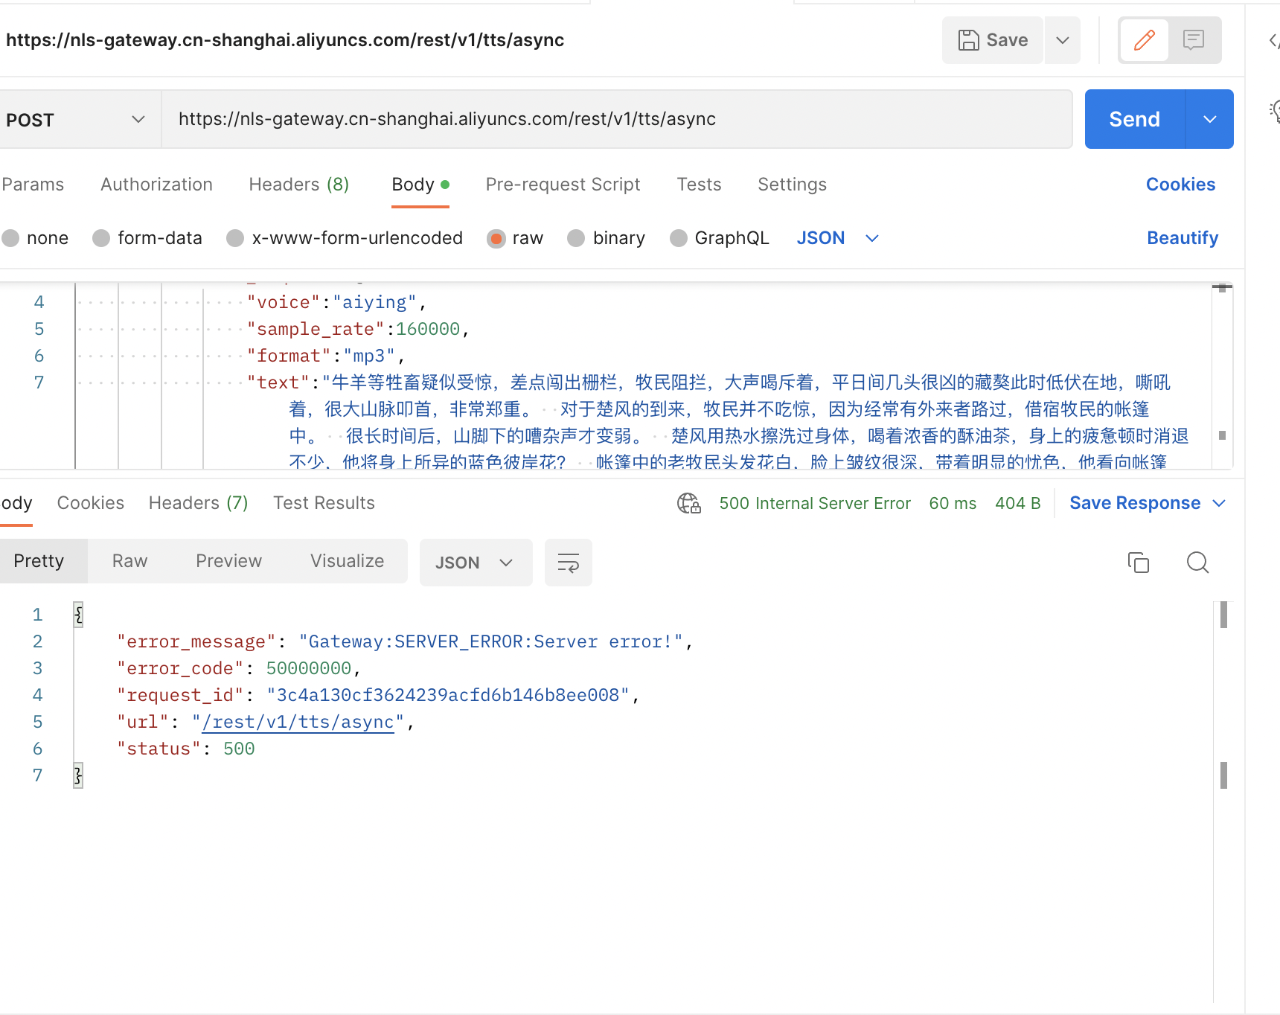The image size is (1280, 1015).
Task: Click the request title URL text
Action: [x=285, y=40]
